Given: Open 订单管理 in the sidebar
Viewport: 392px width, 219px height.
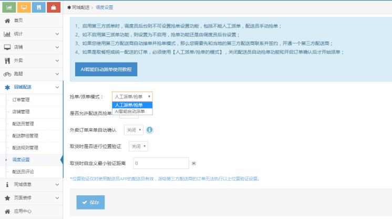Looking at the screenshot, I should (x=21, y=99).
